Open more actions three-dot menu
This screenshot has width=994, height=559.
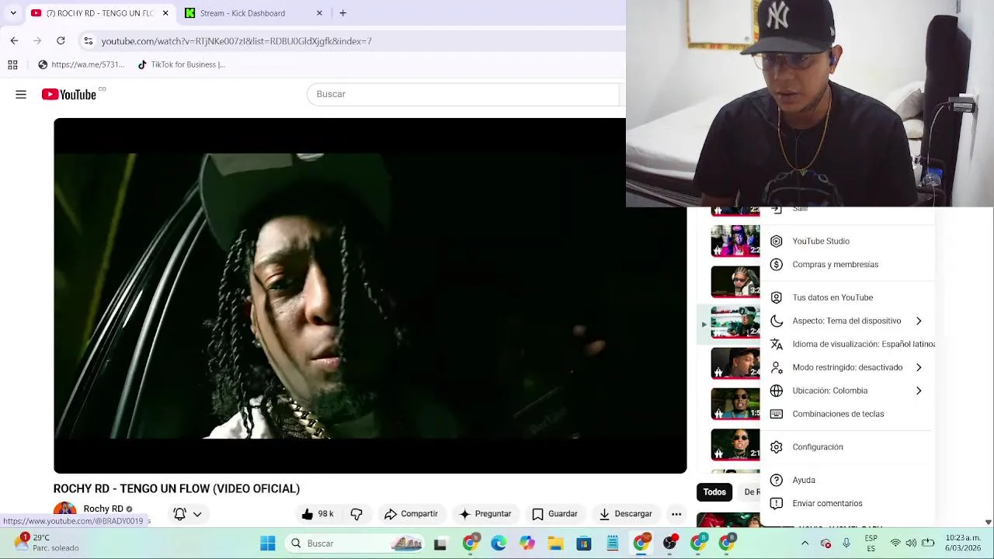[x=676, y=514]
